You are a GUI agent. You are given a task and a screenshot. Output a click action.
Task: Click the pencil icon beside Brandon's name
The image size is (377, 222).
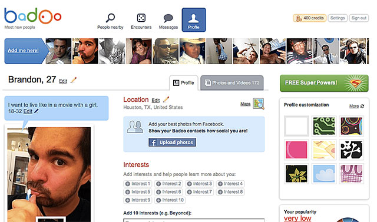click(74, 80)
